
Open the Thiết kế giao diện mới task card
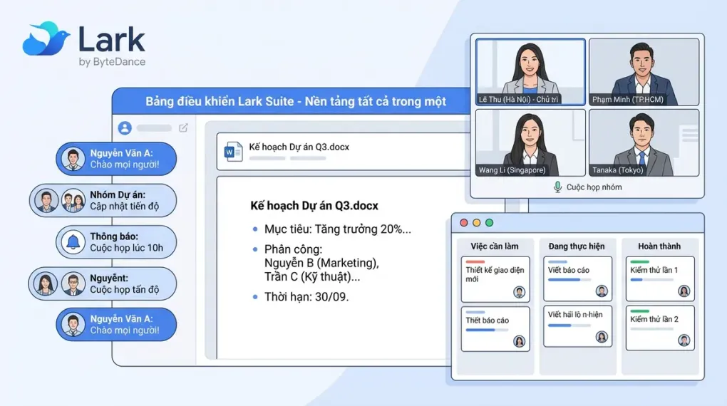[x=495, y=279]
